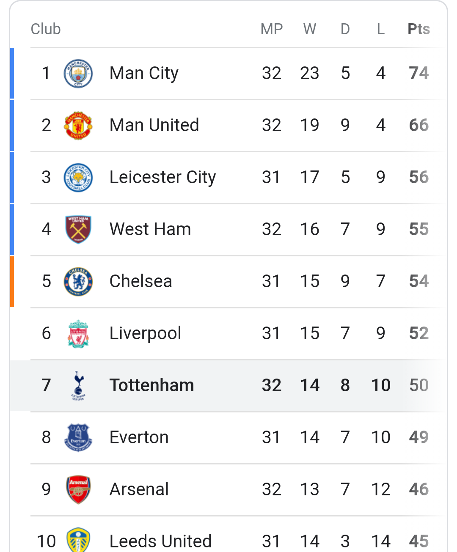Click the West Ham crossed hammers crest
This screenshot has width=457, height=552.
coord(78,230)
